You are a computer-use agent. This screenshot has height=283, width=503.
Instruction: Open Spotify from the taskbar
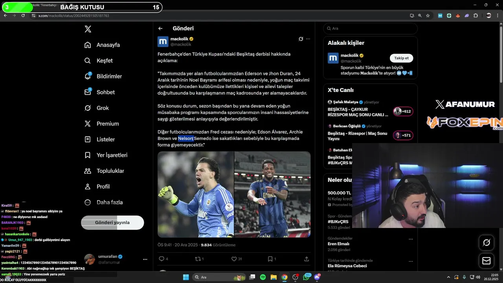point(263,277)
